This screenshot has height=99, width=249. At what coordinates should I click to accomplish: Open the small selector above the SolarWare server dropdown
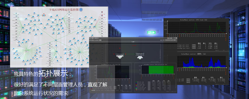(x=170, y=38)
